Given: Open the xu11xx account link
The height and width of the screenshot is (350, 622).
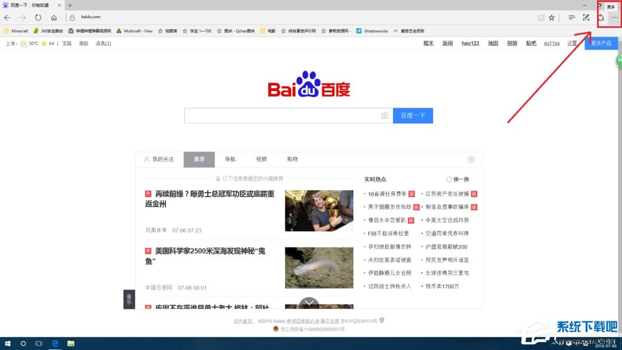Looking at the screenshot, I should tap(551, 43).
